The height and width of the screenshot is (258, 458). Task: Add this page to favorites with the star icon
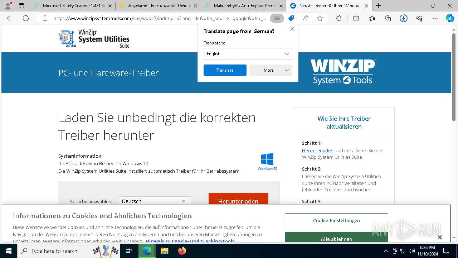click(320, 18)
